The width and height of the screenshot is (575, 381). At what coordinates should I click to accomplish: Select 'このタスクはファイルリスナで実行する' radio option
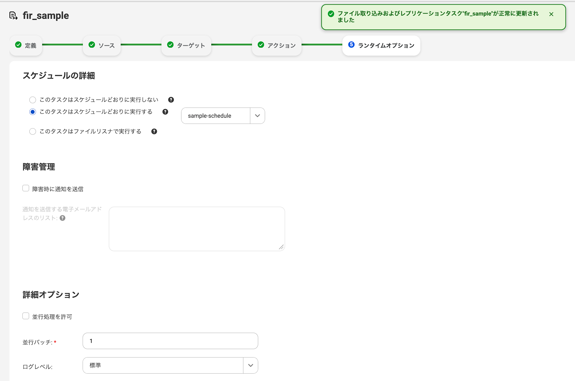pyautogui.click(x=33, y=132)
